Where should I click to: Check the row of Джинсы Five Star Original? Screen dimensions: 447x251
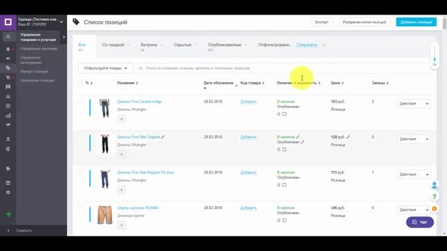80,137
